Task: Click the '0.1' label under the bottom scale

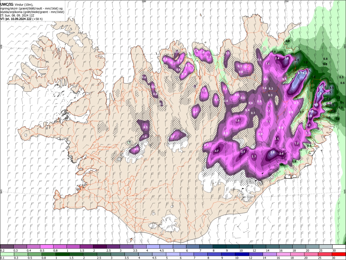Action: (2, 258)
